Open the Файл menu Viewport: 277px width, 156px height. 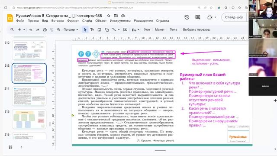point(20,21)
